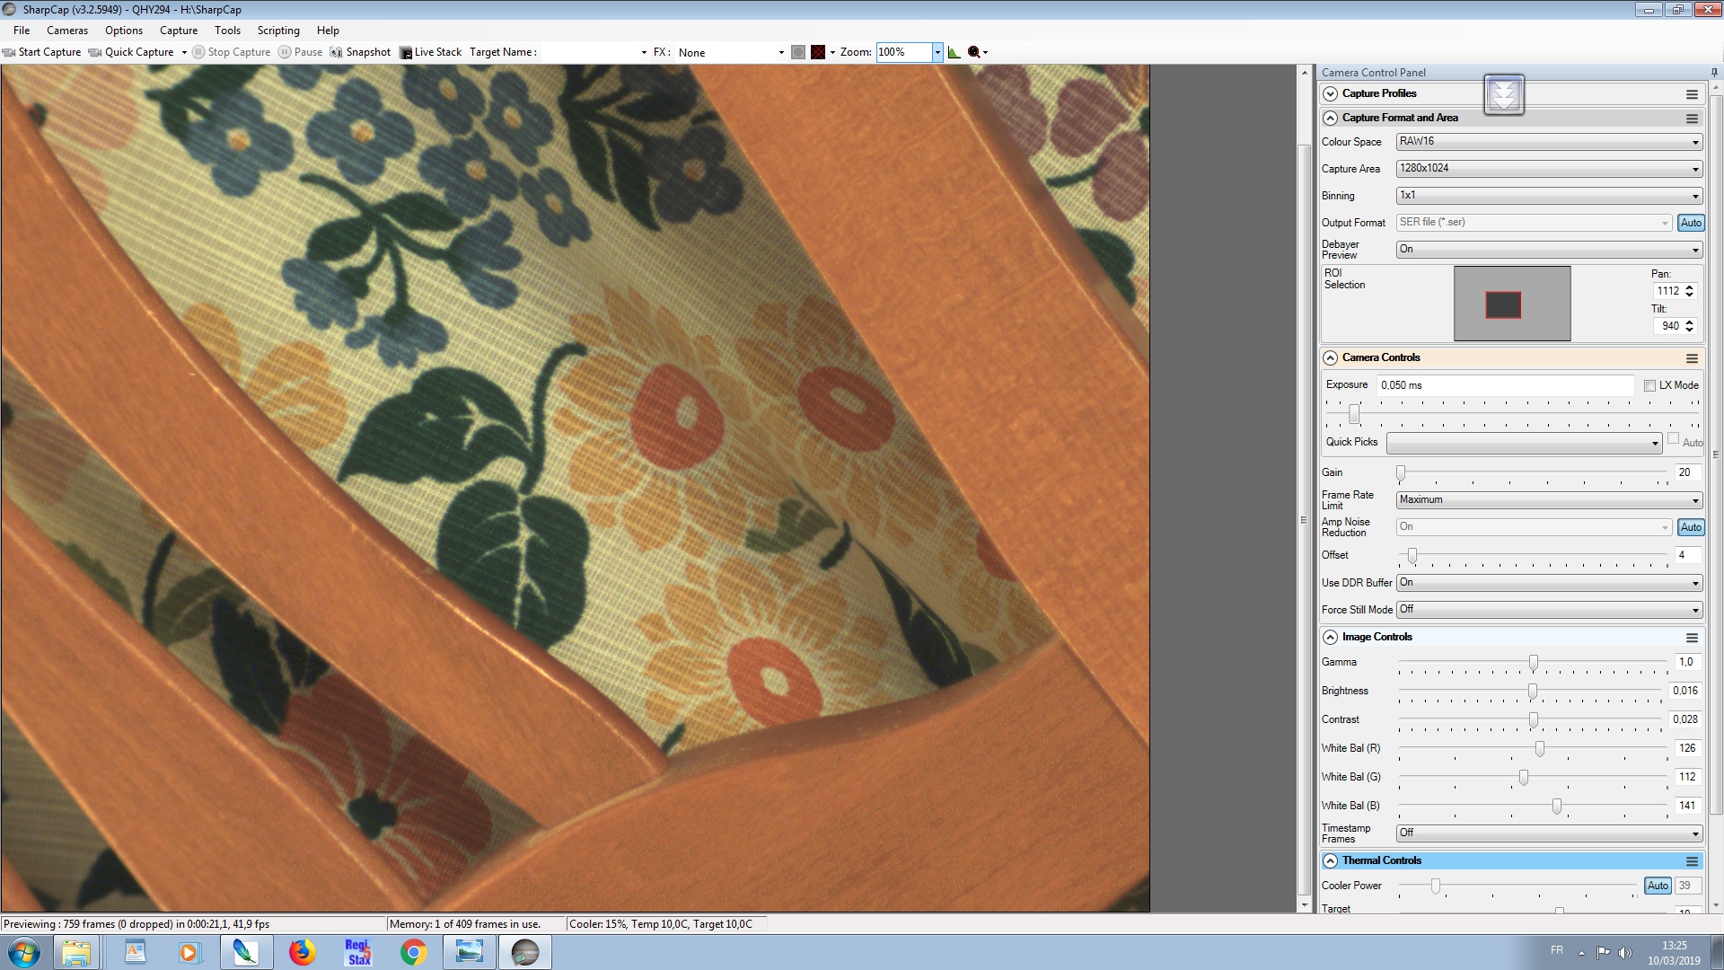The height and width of the screenshot is (970, 1724).
Task: Open the Cameras menu
Action: (x=67, y=31)
